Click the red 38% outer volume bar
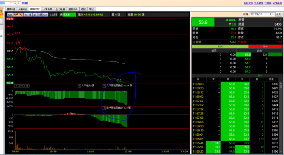Screen dimensions: 284x155 [265, 47]
